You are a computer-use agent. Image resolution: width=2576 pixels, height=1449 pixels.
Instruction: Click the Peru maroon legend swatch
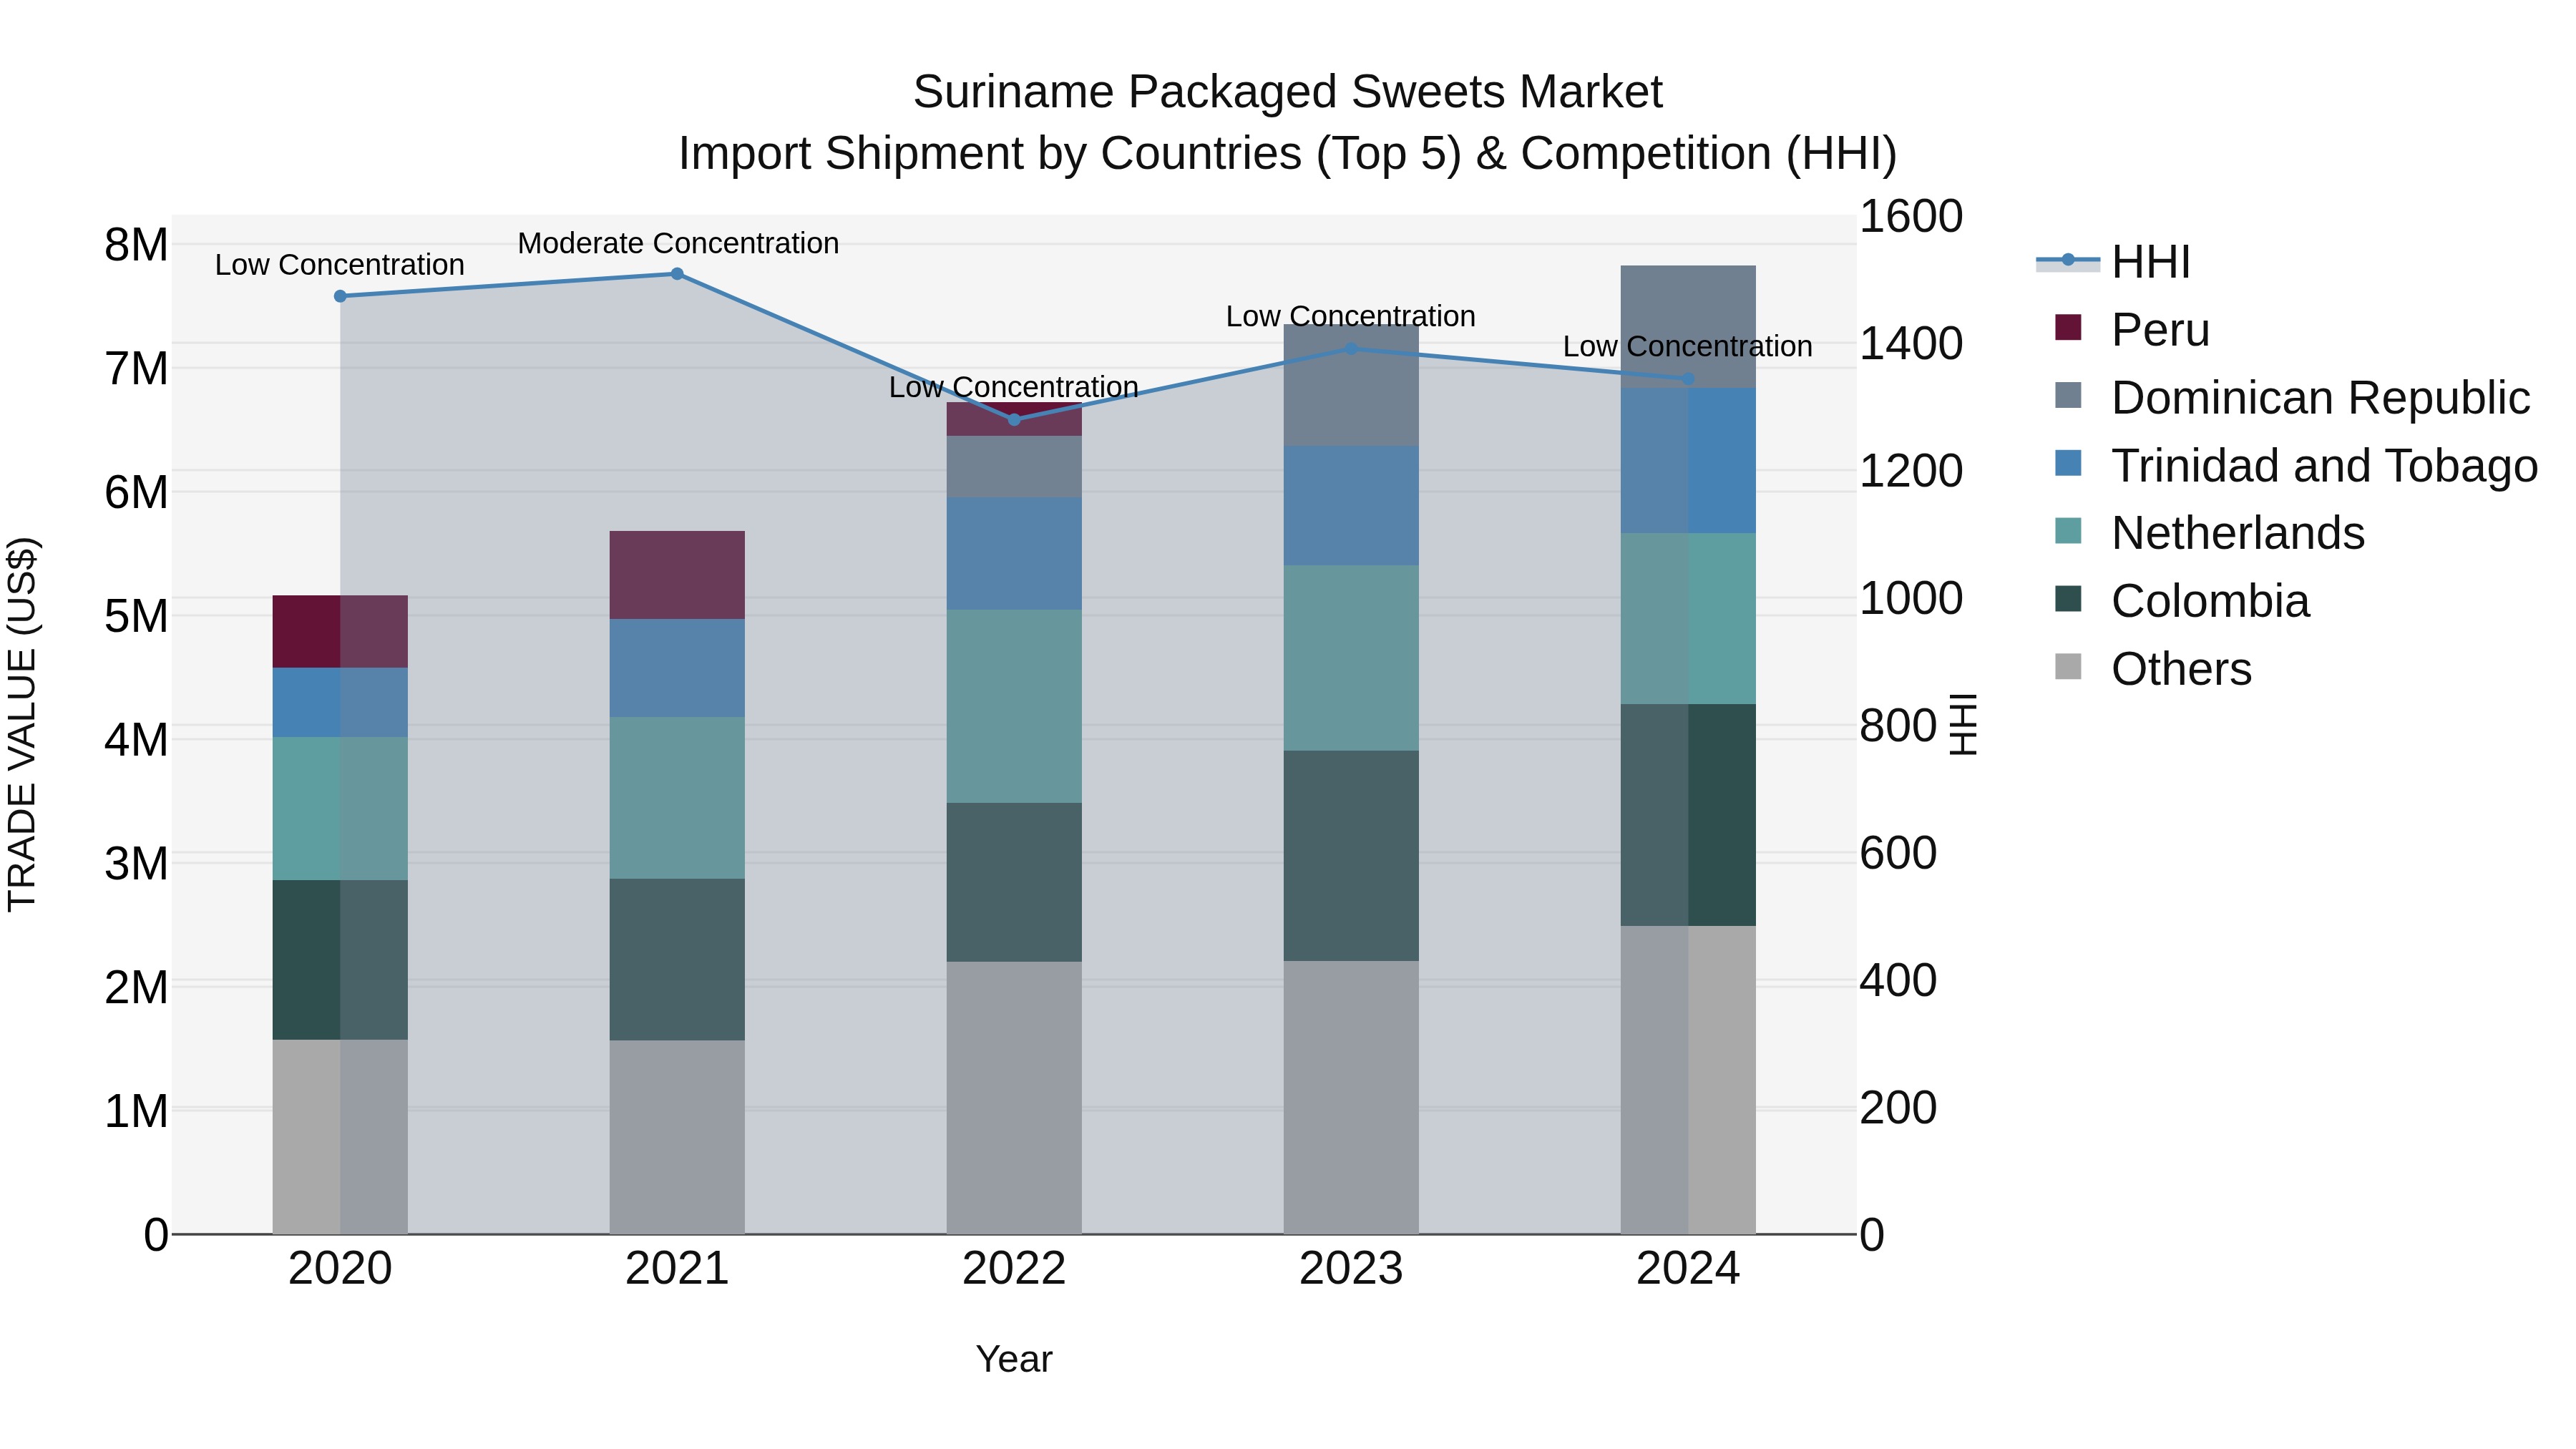(2068, 327)
